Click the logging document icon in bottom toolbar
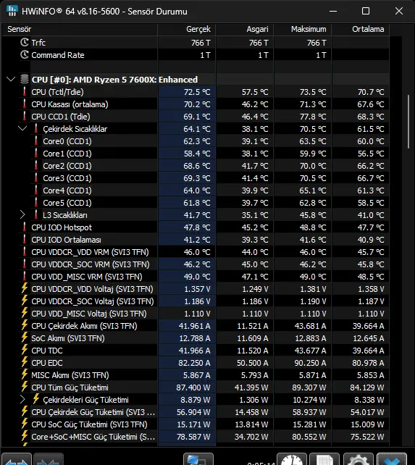Image resolution: width=415 pixels, height=465 pixels. [324, 459]
